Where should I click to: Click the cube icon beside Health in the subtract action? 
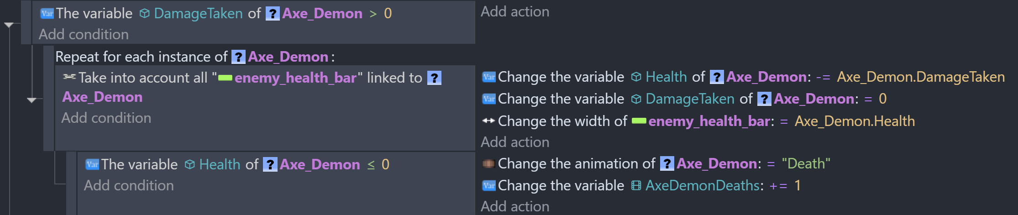tap(636, 77)
